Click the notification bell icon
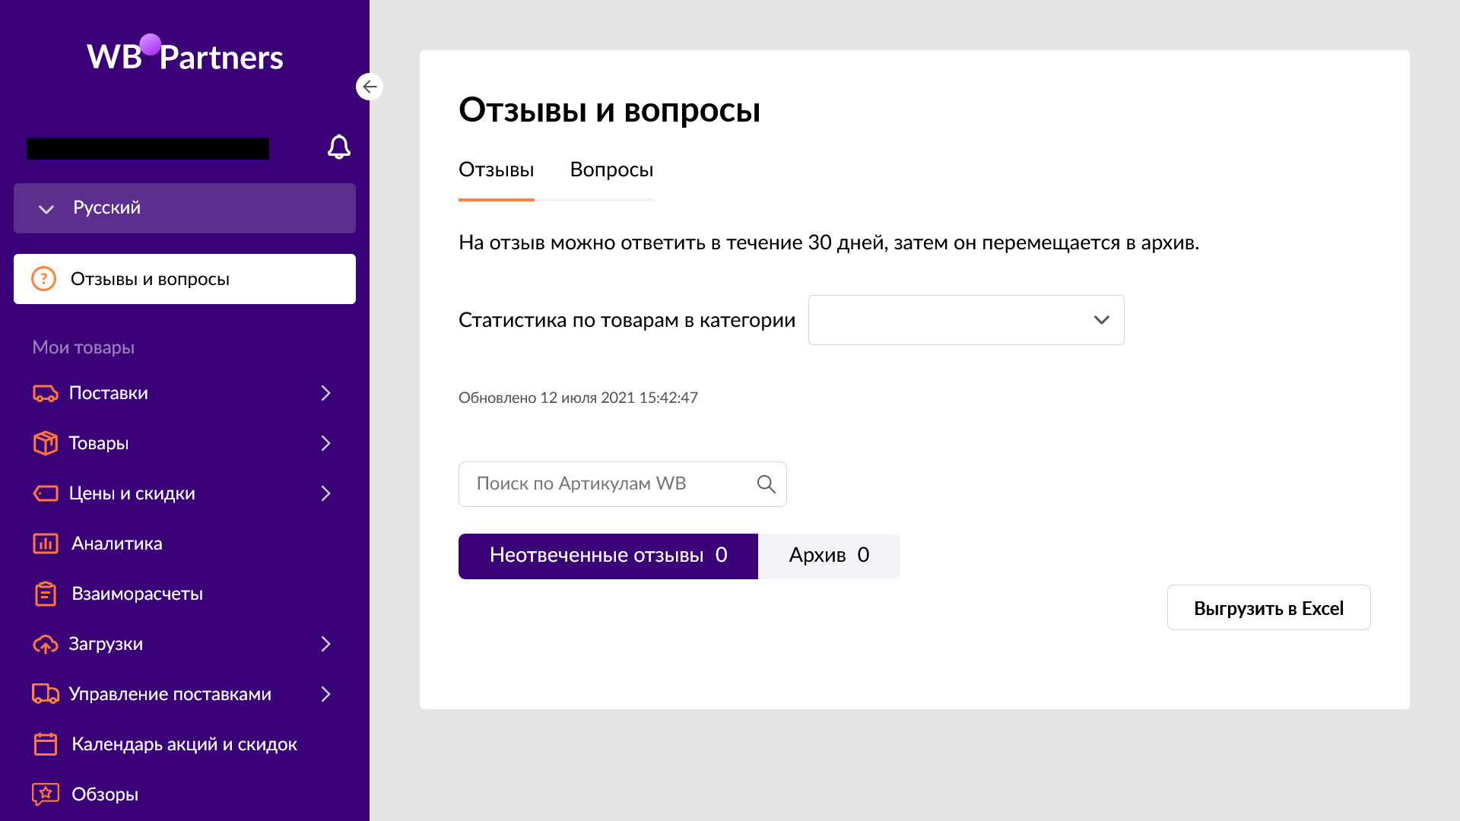Viewport: 1460px width, 821px height. tap(339, 147)
